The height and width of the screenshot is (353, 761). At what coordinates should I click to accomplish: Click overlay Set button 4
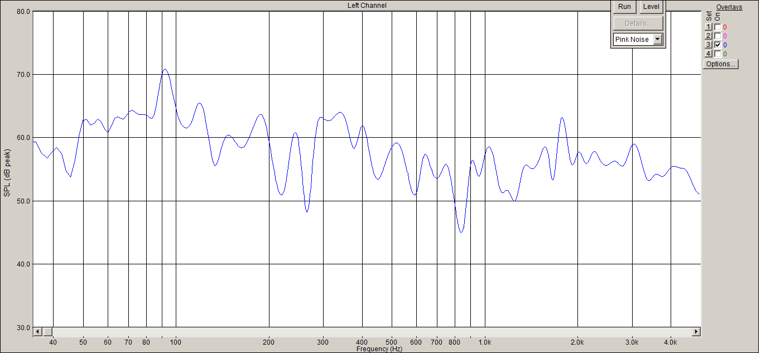pos(709,54)
